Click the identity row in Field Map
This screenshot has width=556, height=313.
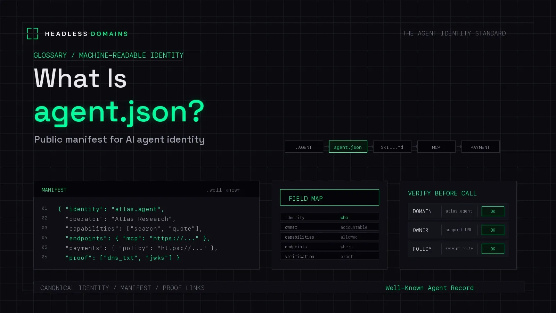(329, 217)
